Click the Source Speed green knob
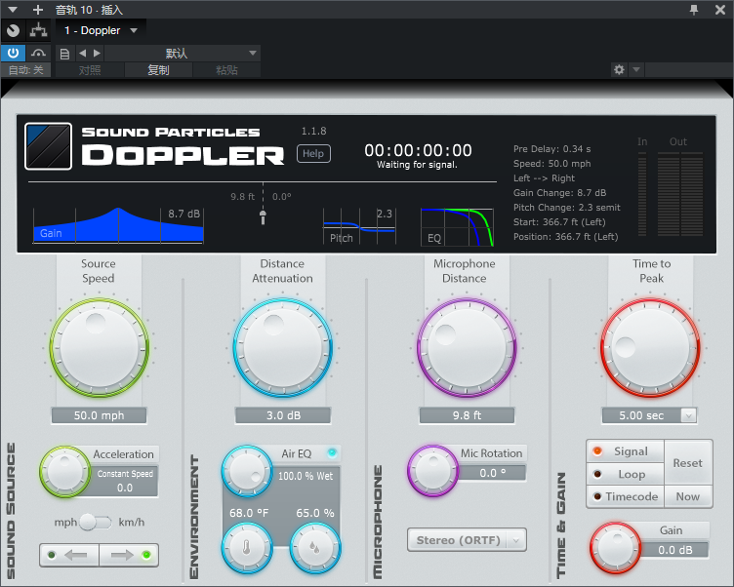Viewport: 734px width, 587px height. pyautogui.click(x=100, y=348)
